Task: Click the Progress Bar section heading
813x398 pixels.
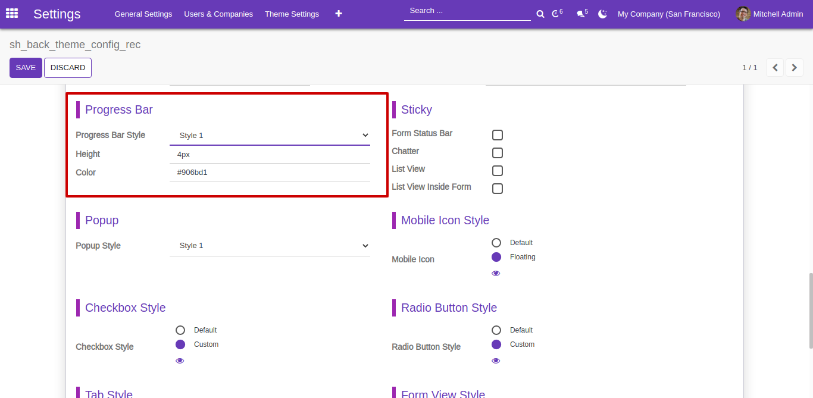Action: tap(119, 109)
